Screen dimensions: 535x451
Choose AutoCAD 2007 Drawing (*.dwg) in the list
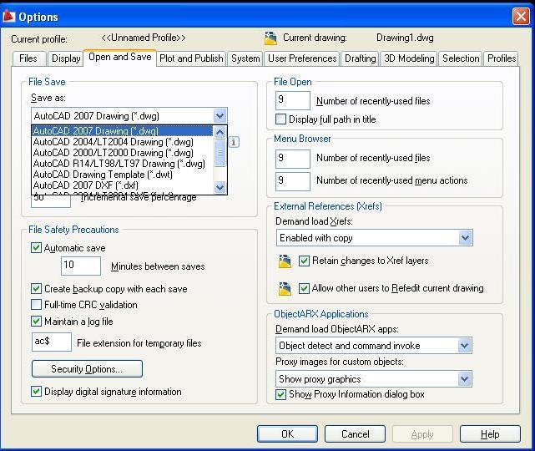123,131
